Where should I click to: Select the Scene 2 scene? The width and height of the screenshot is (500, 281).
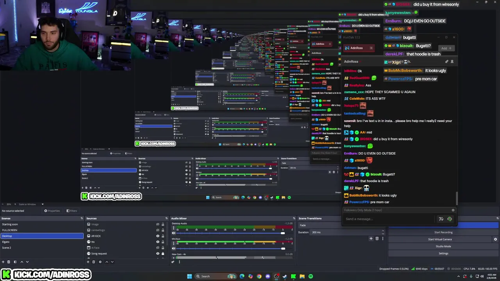[42, 248]
